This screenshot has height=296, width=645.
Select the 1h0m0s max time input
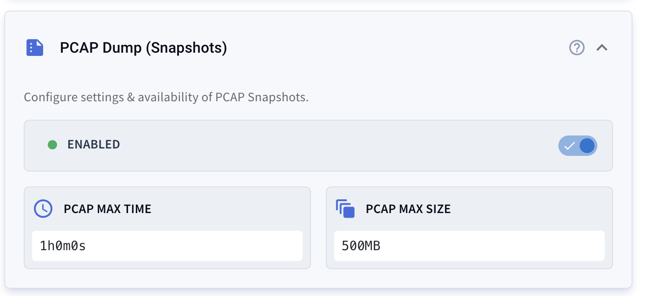point(167,246)
